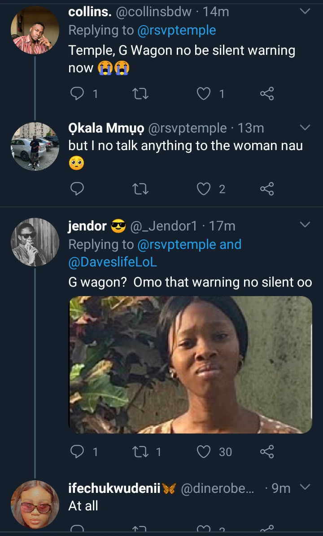The image size is (323, 536).
Task: Open the @DaveslifeLoL mention link
Action: tap(113, 262)
